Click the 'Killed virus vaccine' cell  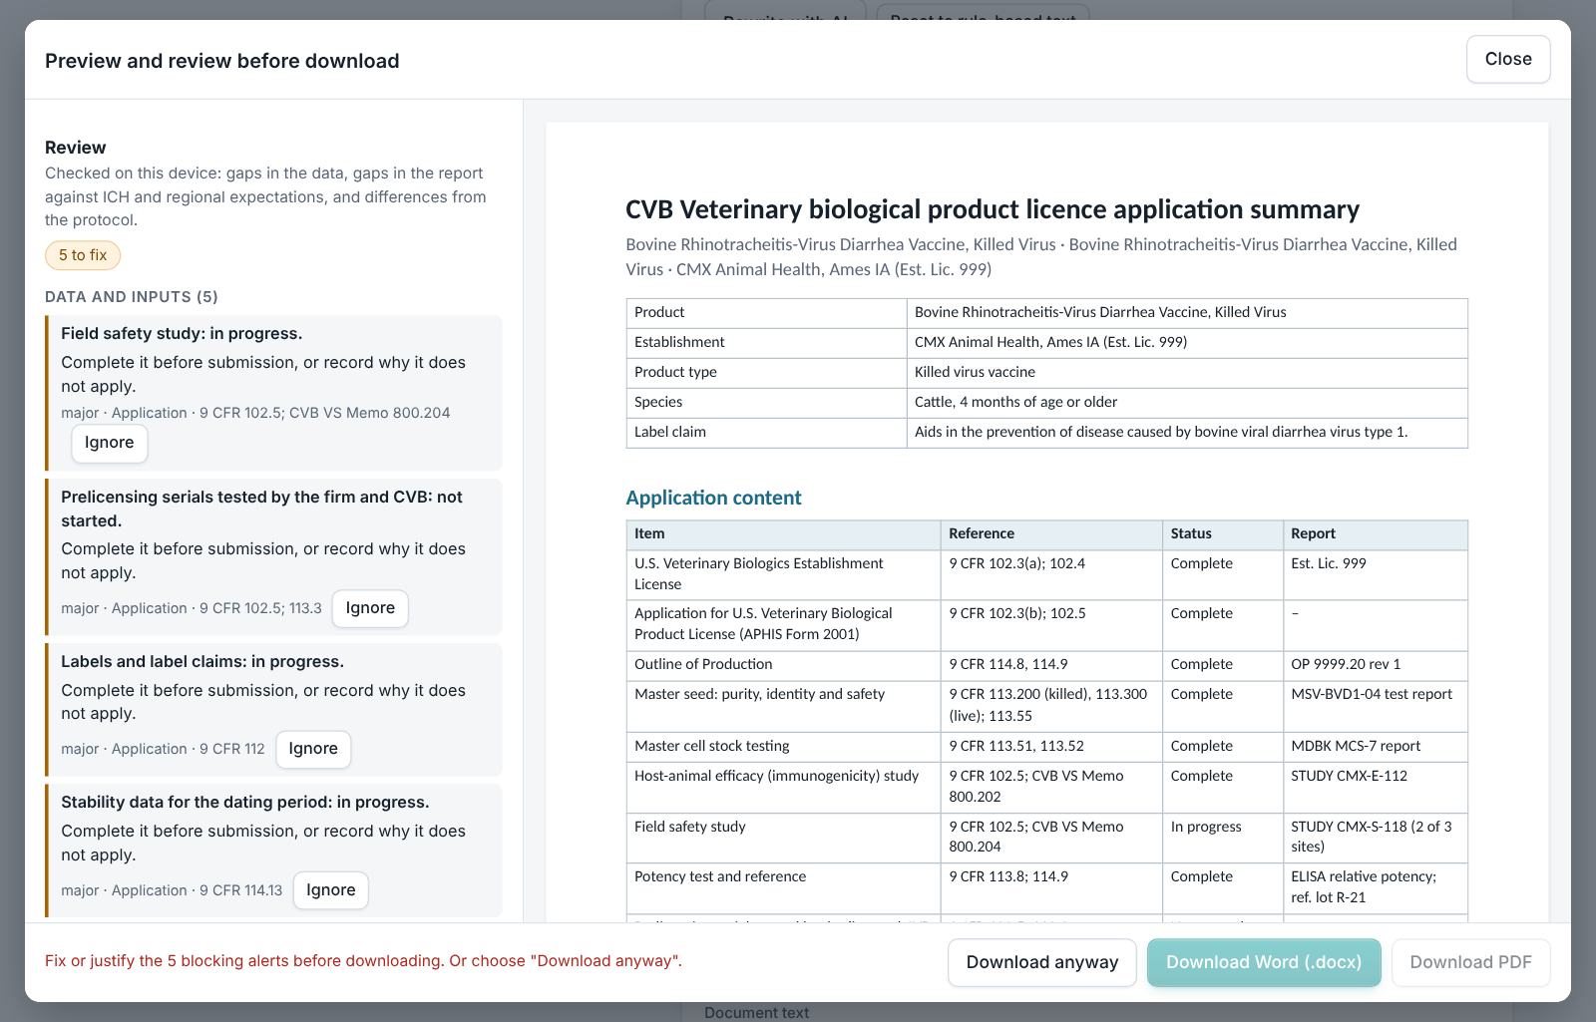pos(1187,372)
